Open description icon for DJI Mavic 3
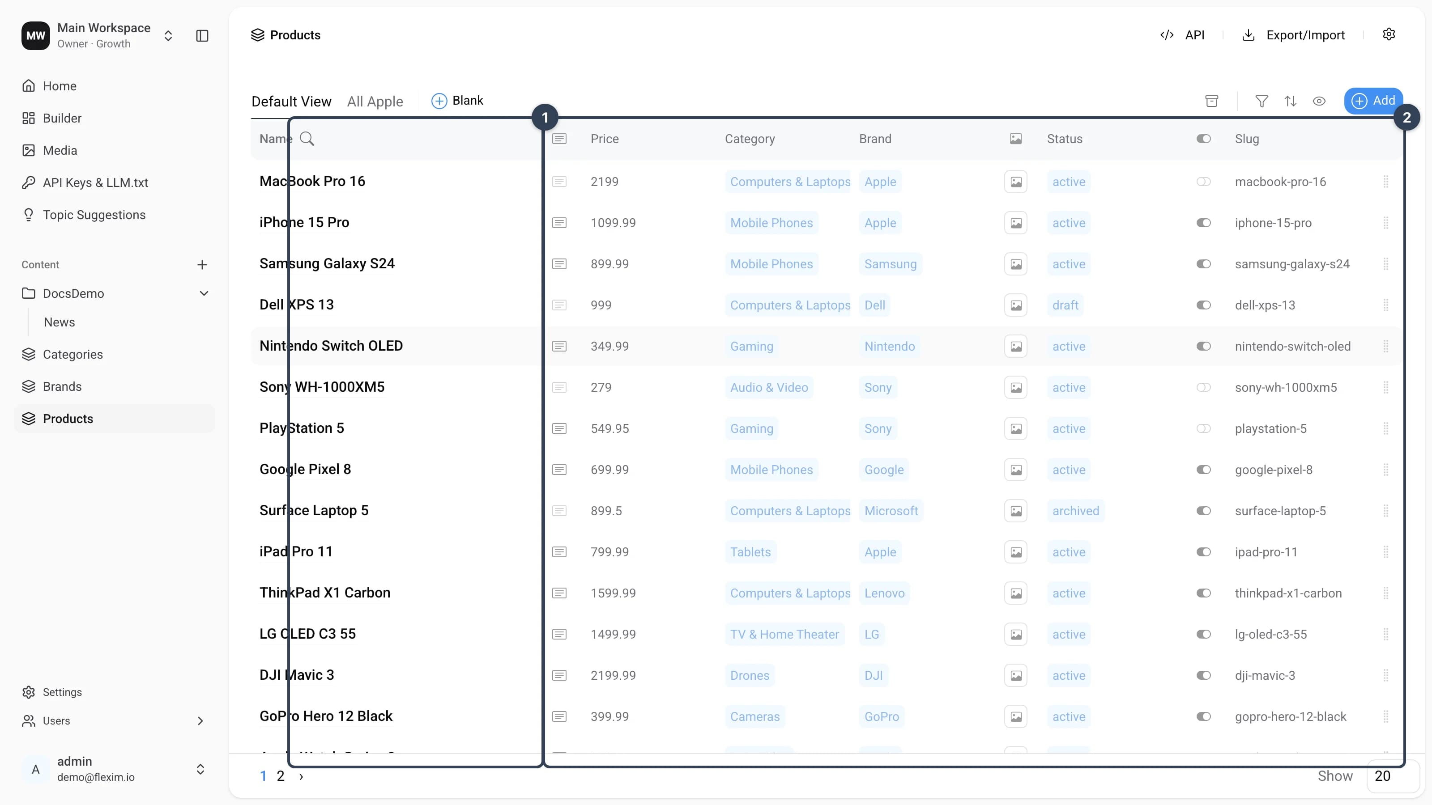1432x805 pixels. [559, 675]
